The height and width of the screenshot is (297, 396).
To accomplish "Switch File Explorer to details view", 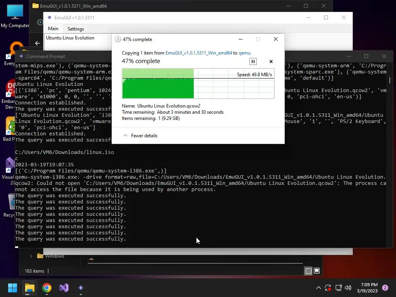I will click(x=308, y=271).
